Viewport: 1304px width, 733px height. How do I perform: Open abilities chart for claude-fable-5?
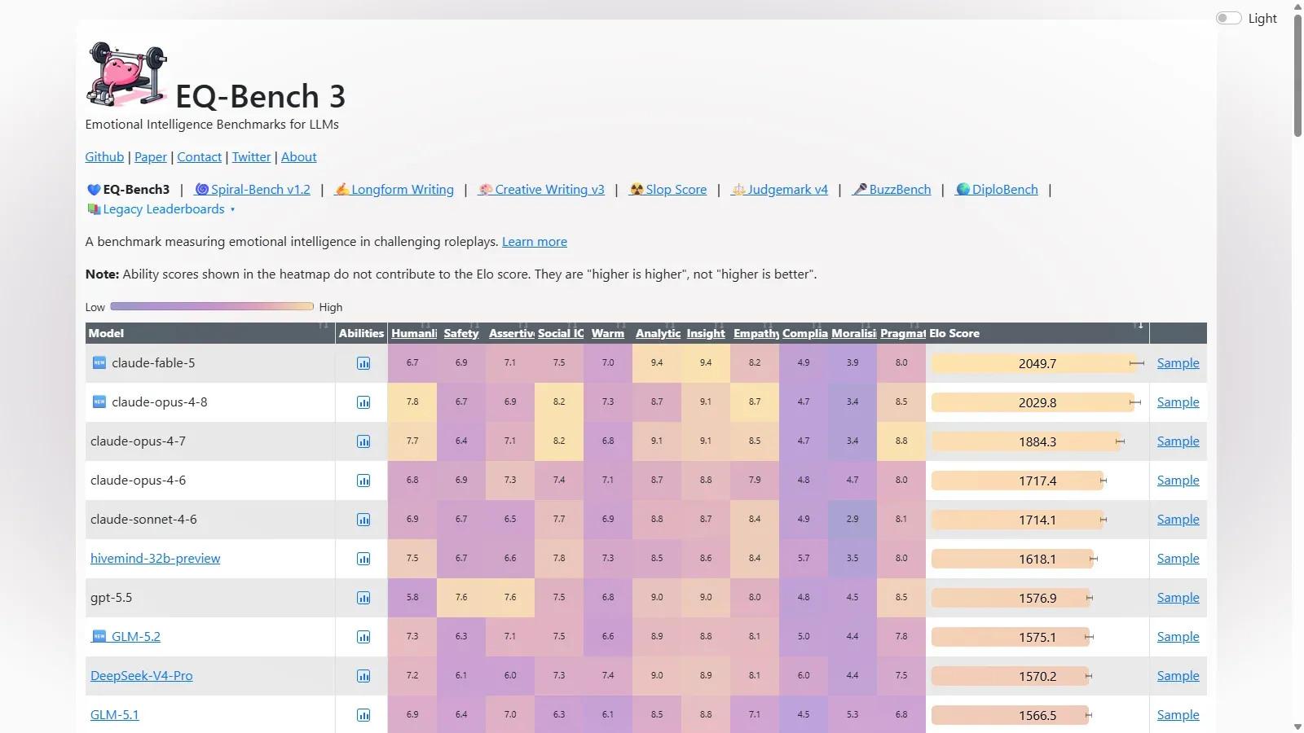(363, 363)
